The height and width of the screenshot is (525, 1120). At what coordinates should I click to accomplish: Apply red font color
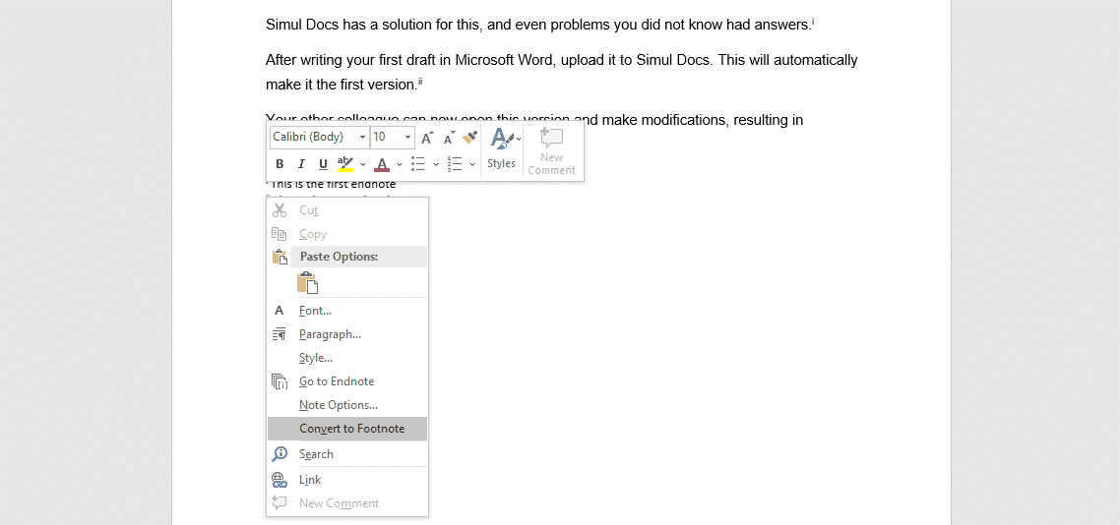tap(382, 164)
